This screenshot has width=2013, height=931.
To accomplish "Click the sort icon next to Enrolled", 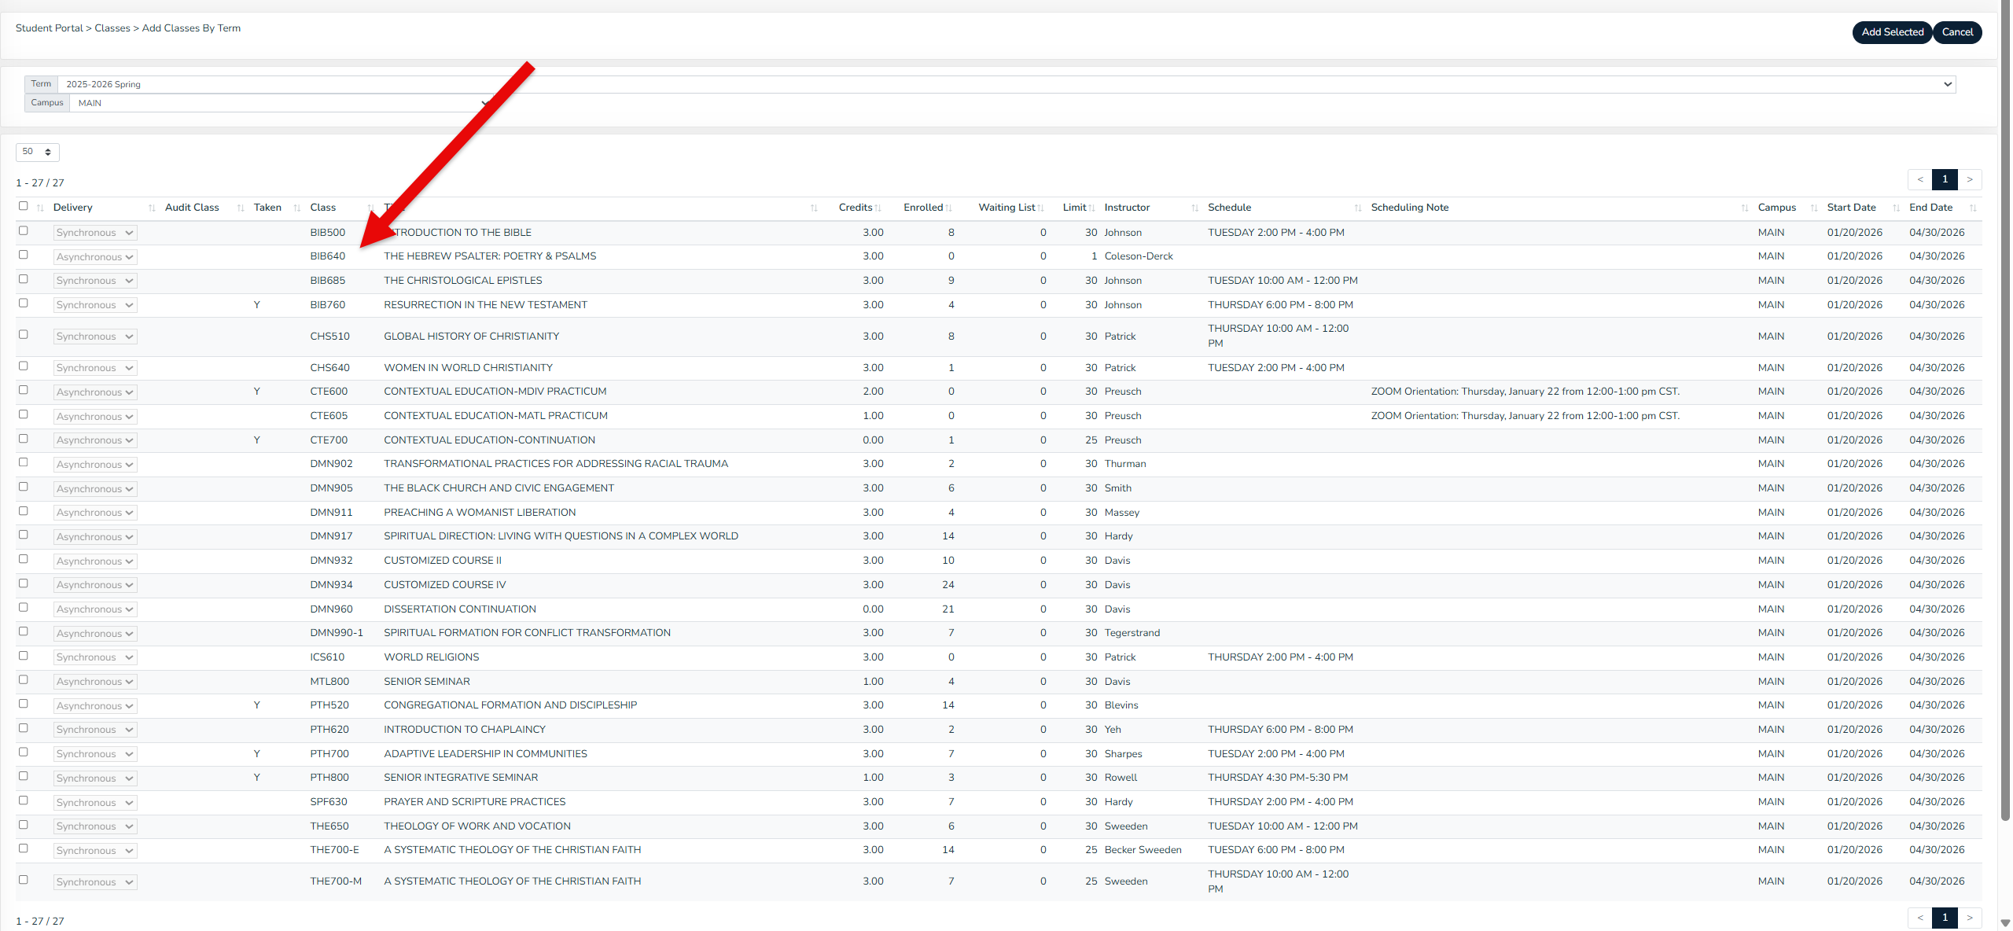I will pyautogui.click(x=948, y=208).
